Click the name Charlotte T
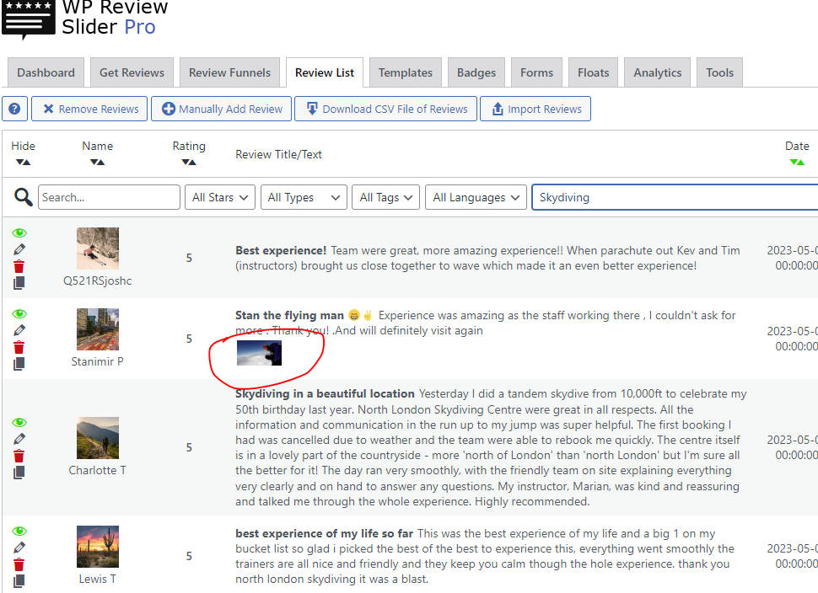 tap(98, 470)
